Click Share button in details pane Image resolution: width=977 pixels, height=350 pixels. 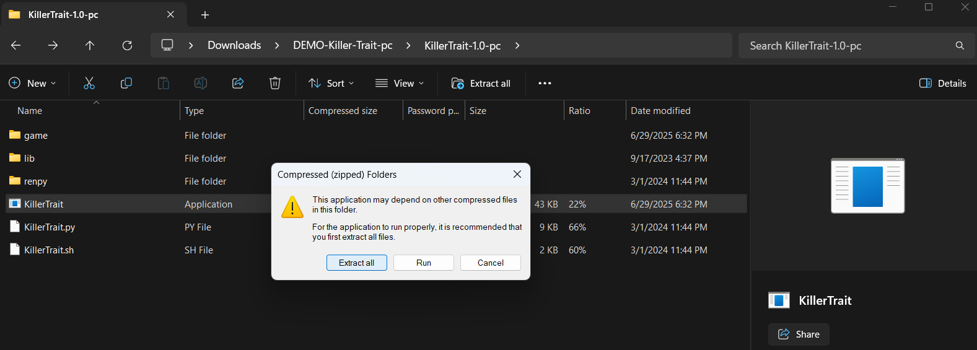[x=799, y=334]
